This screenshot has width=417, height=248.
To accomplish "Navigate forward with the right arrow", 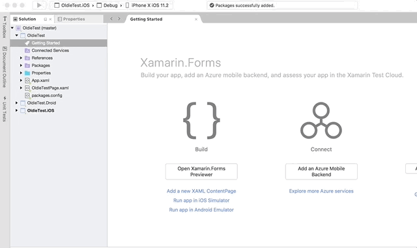I will (x=119, y=19).
